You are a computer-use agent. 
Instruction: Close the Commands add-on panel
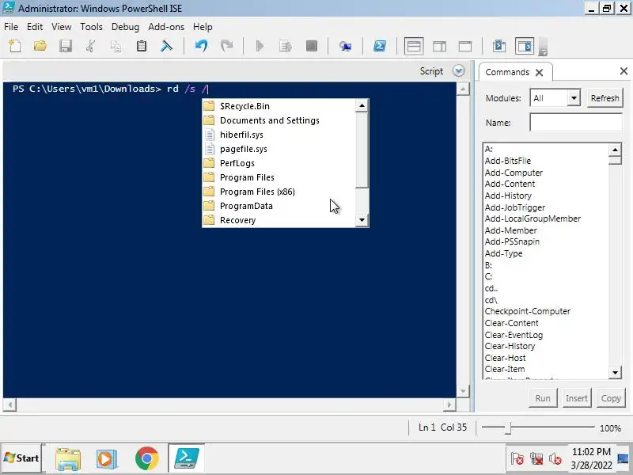coord(624,71)
